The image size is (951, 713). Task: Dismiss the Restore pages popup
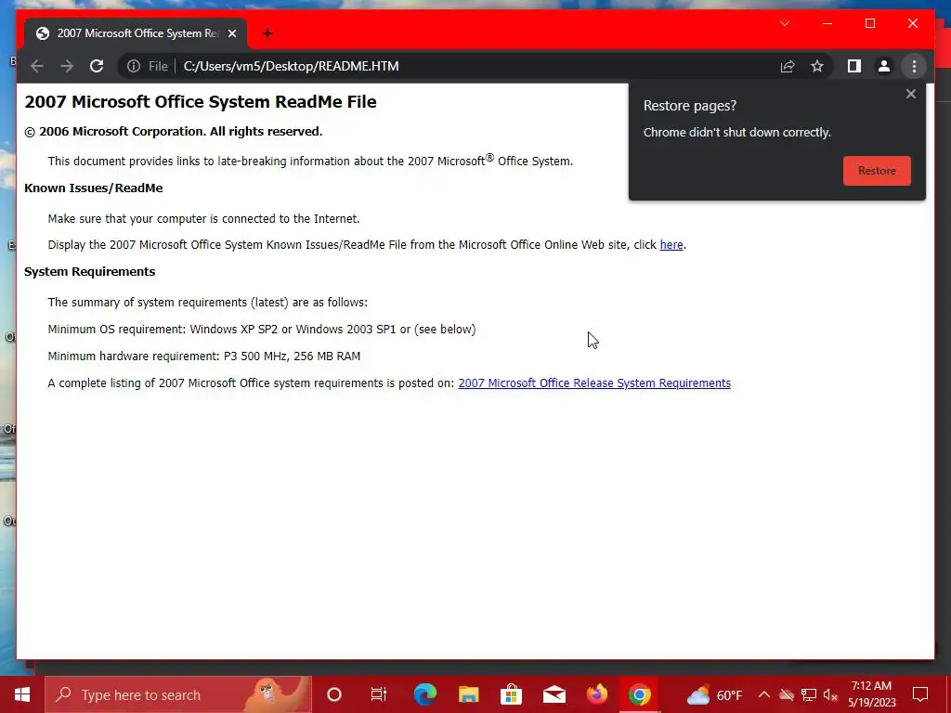coord(910,94)
